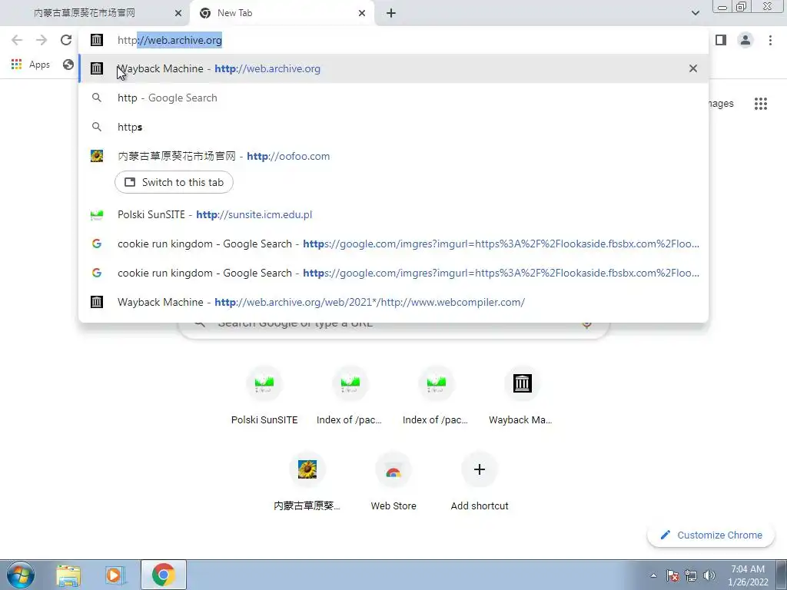Select the 'https' search suggestion

coord(393,127)
